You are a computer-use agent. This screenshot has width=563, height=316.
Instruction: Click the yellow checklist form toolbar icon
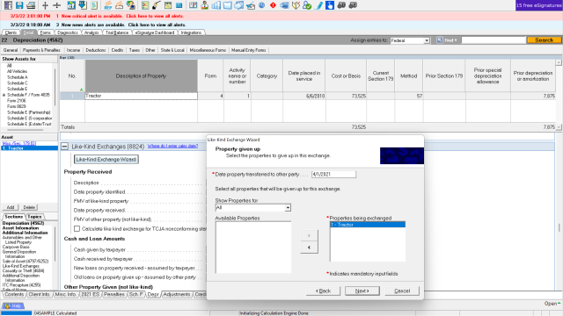click(x=145, y=5)
